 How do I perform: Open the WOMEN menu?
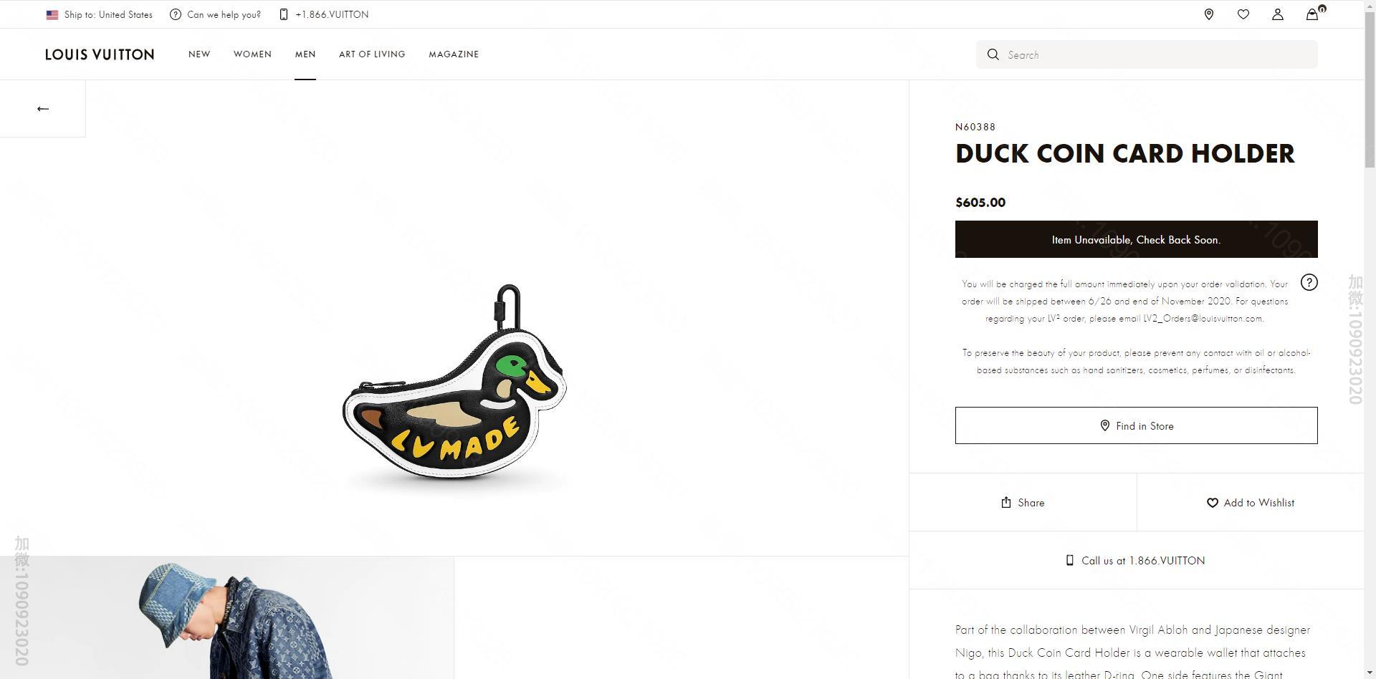click(252, 54)
